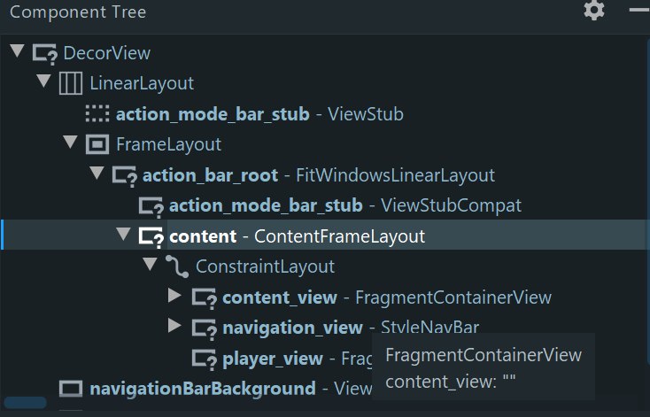Screen dimensions: 650x417
Task: Minimize the Component Tree panel
Action: point(638,12)
